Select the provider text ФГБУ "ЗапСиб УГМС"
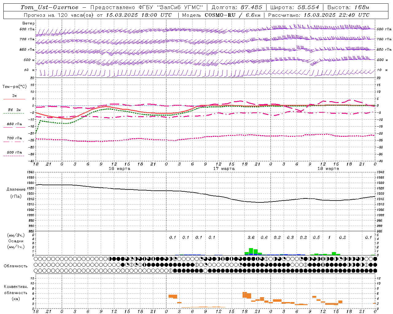 pyautogui.click(x=171, y=7)
